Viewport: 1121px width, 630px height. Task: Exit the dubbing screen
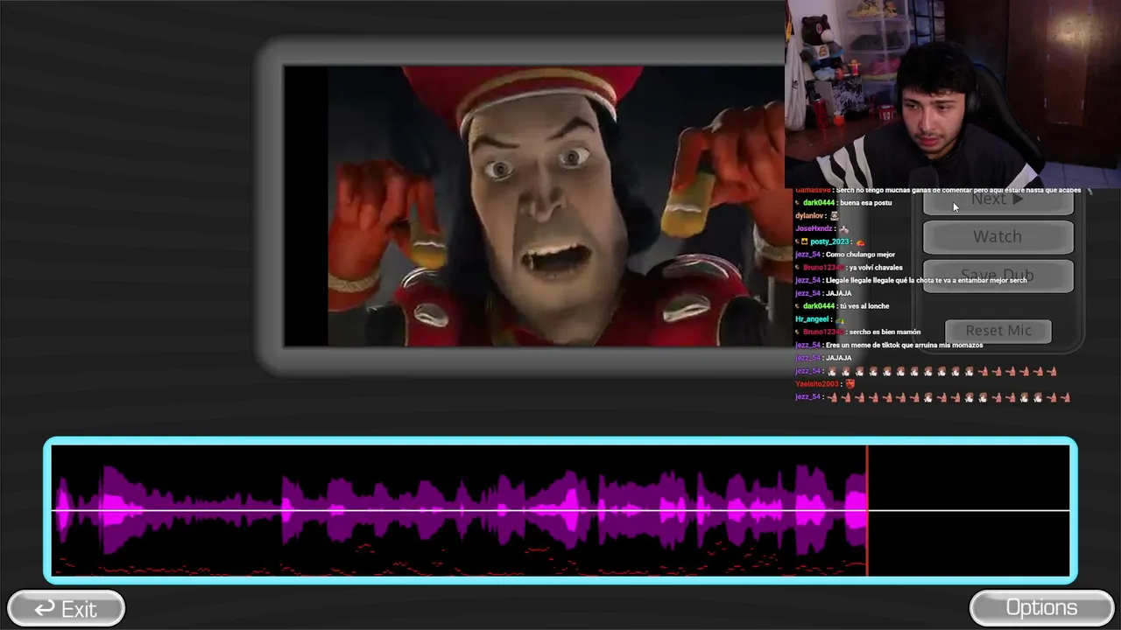pos(66,609)
